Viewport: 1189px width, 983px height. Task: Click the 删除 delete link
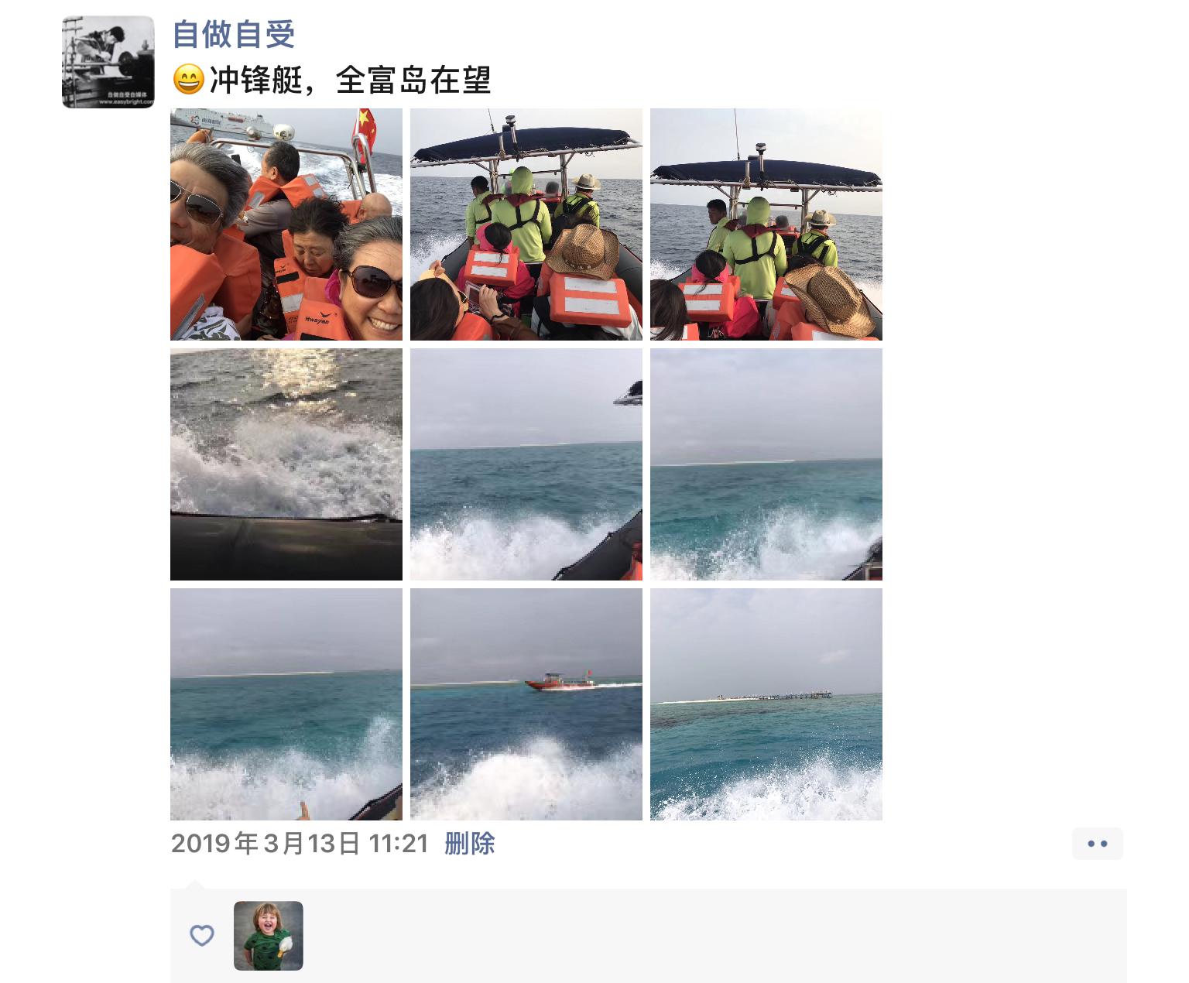(x=470, y=844)
